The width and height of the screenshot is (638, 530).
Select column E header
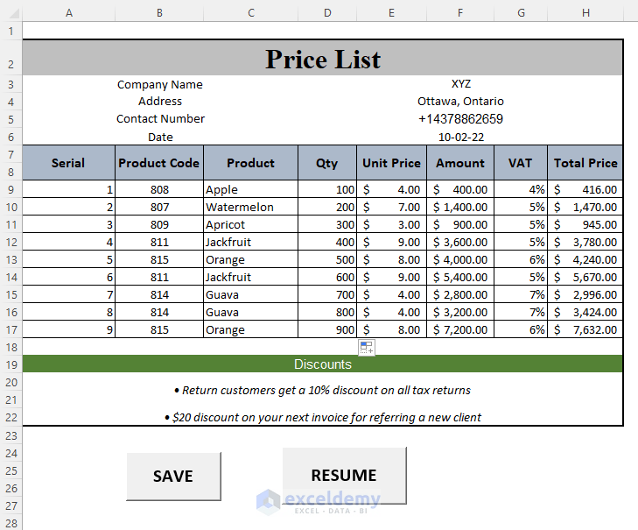(391, 13)
